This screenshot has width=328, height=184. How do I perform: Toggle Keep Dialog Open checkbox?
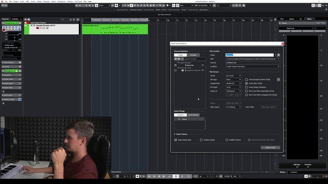click(x=175, y=140)
